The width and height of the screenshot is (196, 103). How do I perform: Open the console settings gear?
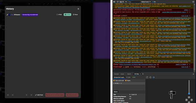[x=193, y=2]
